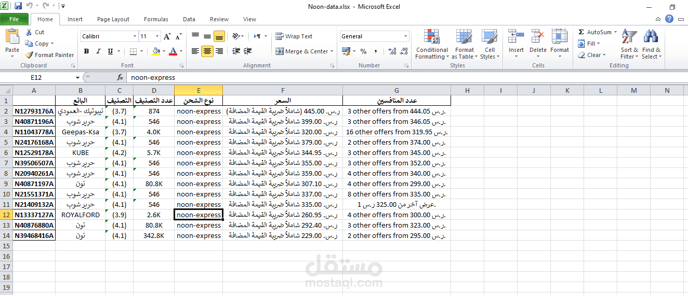Select column G header
Screen dimensions: 688x295
(396, 90)
